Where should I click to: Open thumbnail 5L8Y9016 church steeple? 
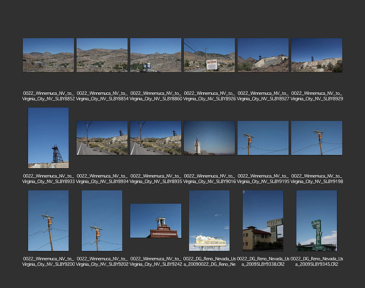coord(209,138)
